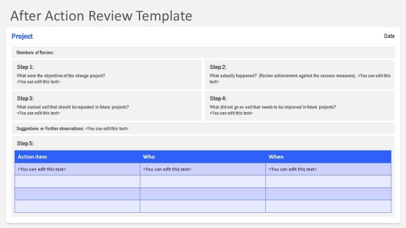Select the "Step 3:" heading
The height and width of the screenshot is (228, 406).
click(25, 98)
